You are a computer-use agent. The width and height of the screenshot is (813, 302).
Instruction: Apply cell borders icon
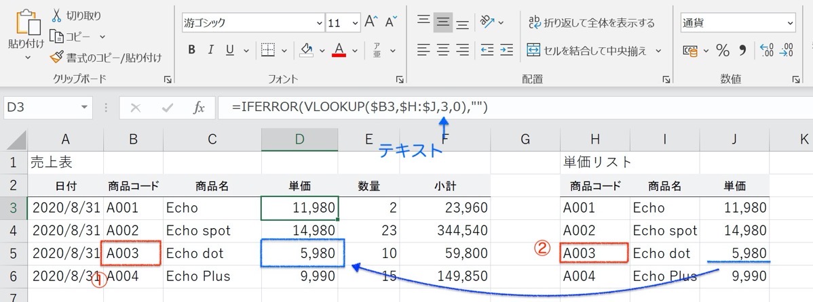click(267, 50)
